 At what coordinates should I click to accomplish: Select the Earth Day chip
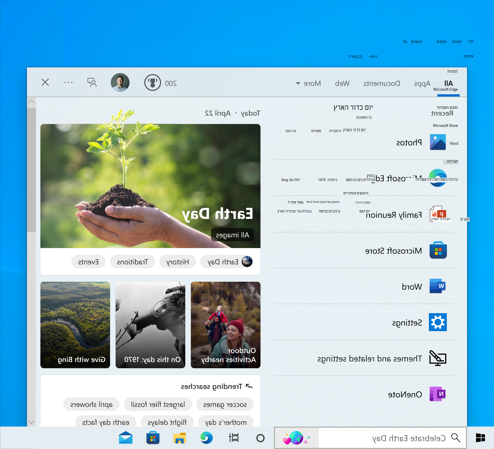click(228, 262)
